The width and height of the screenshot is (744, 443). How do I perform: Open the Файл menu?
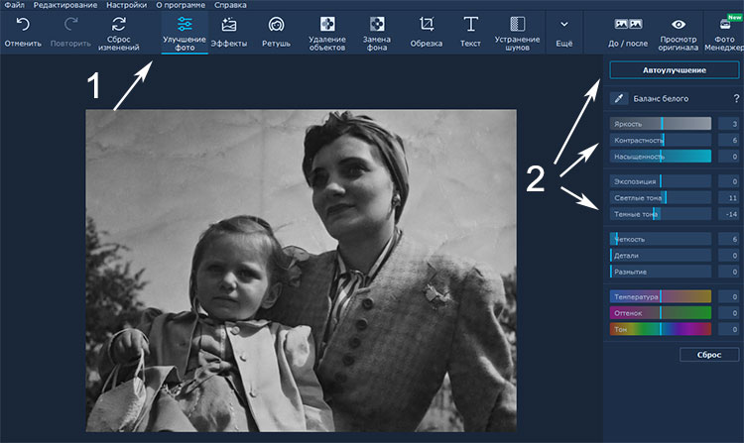[x=14, y=5]
